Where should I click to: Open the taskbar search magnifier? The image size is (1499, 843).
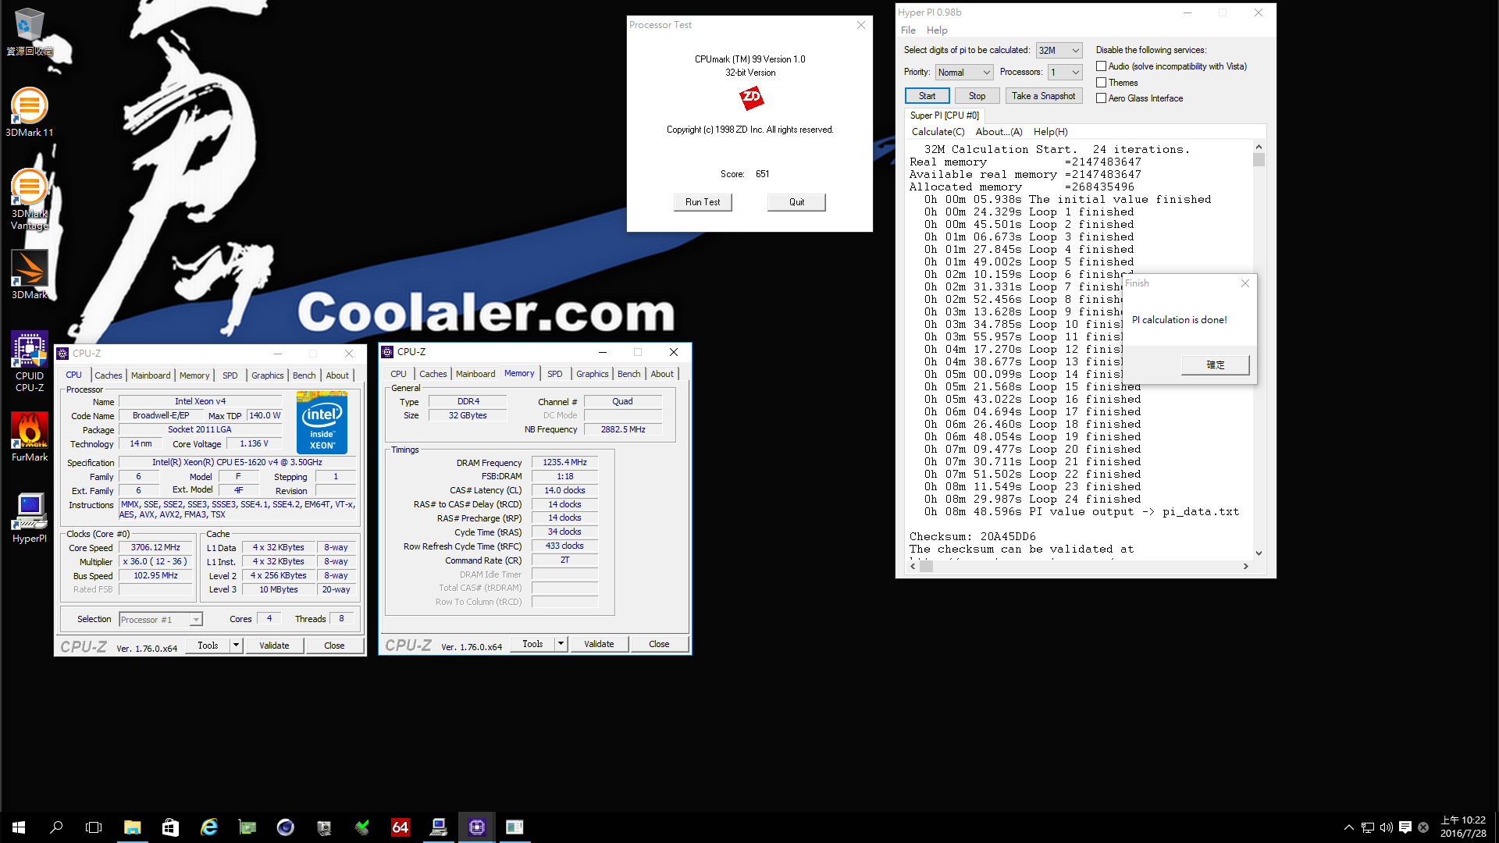point(56,827)
